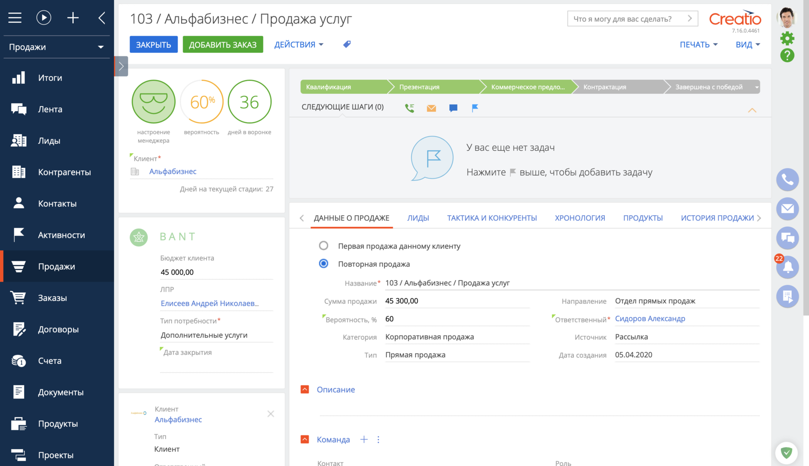Open Лента feed section
The height and width of the screenshot is (466, 809).
pos(57,109)
